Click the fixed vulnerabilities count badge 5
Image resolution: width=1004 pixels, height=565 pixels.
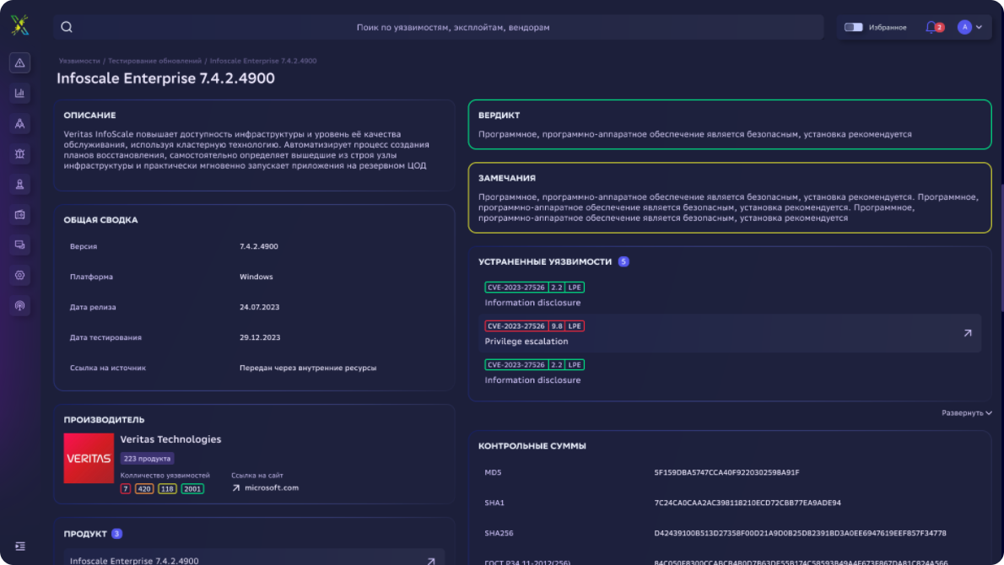click(623, 261)
